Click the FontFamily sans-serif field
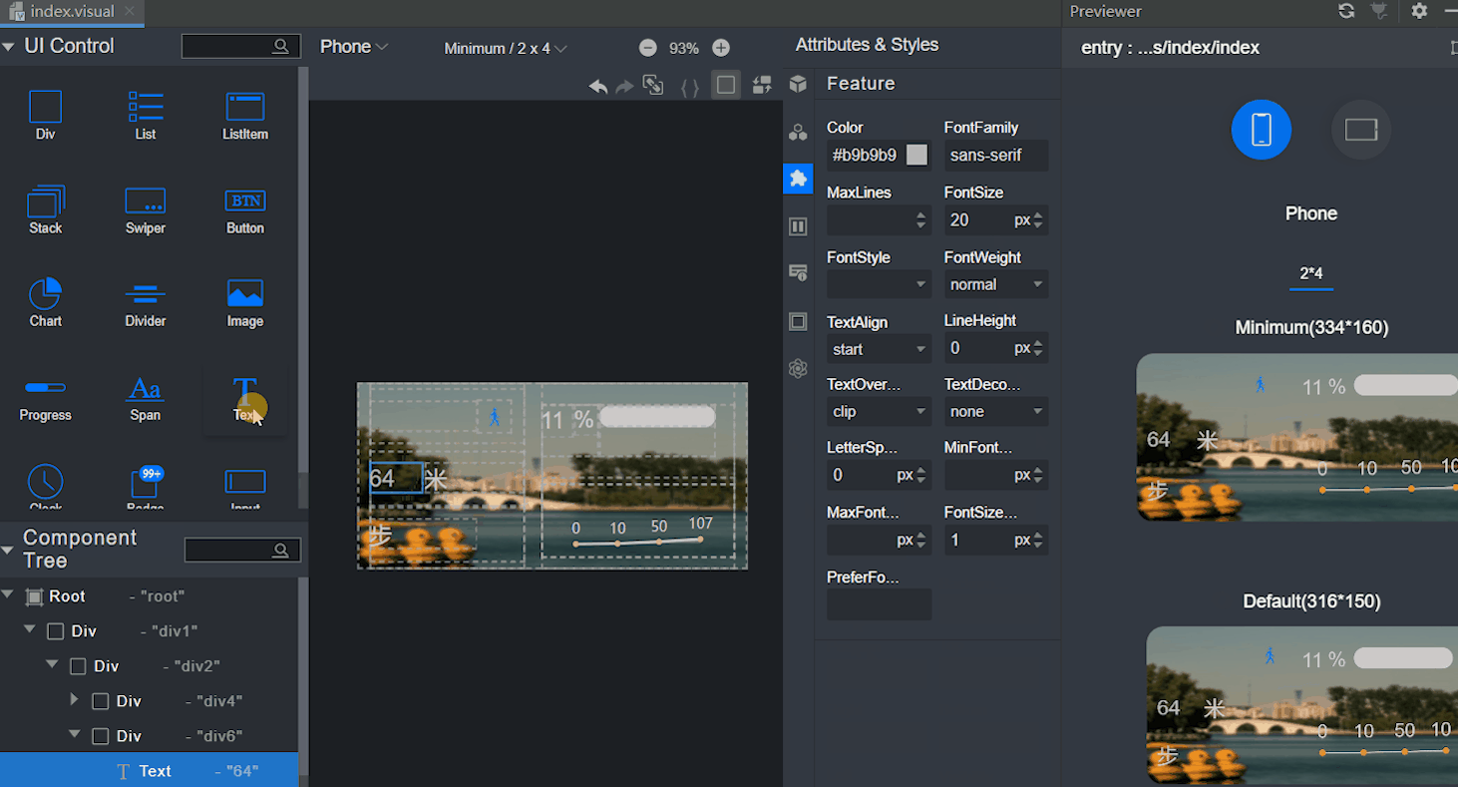The width and height of the screenshot is (1458, 787). pyautogui.click(x=996, y=155)
